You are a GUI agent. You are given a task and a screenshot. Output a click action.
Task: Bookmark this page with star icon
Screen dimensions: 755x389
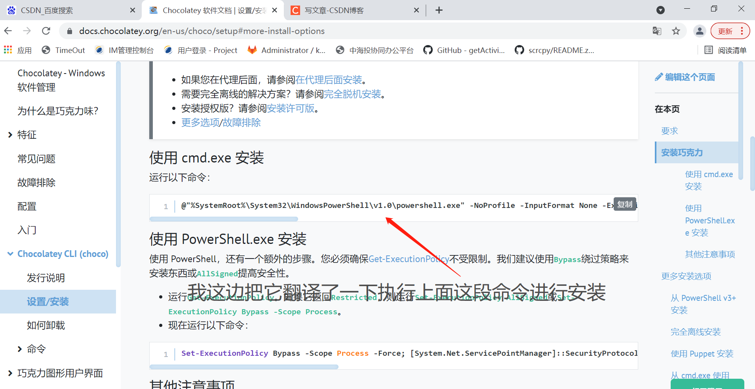pyautogui.click(x=676, y=31)
